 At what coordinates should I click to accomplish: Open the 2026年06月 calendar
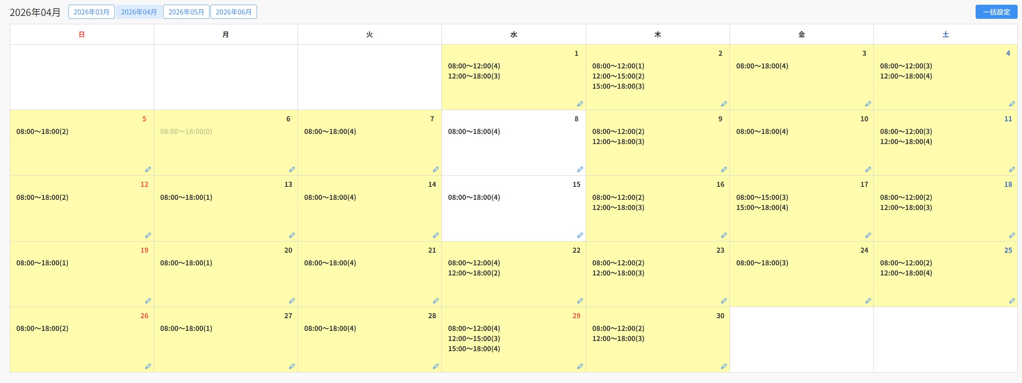[x=233, y=12]
